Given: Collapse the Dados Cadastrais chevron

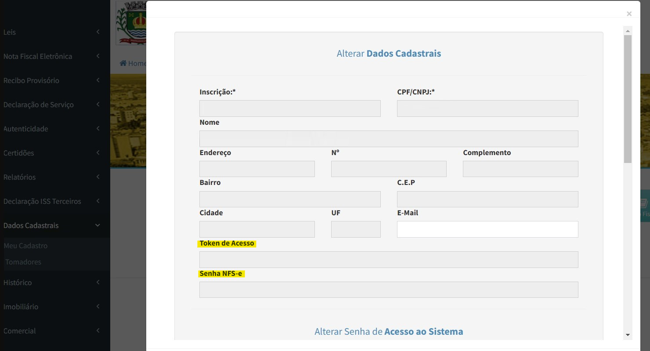Looking at the screenshot, I should [98, 225].
